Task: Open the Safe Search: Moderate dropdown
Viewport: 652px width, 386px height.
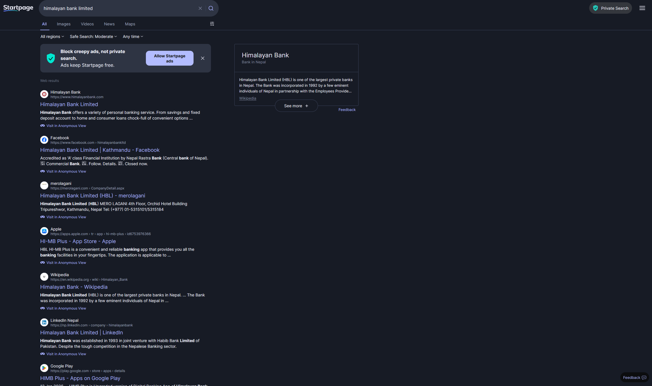Action: 93,37
